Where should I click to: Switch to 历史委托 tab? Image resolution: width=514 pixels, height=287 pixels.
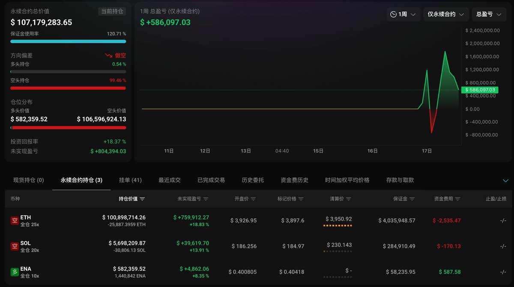pyautogui.click(x=253, y=180)
